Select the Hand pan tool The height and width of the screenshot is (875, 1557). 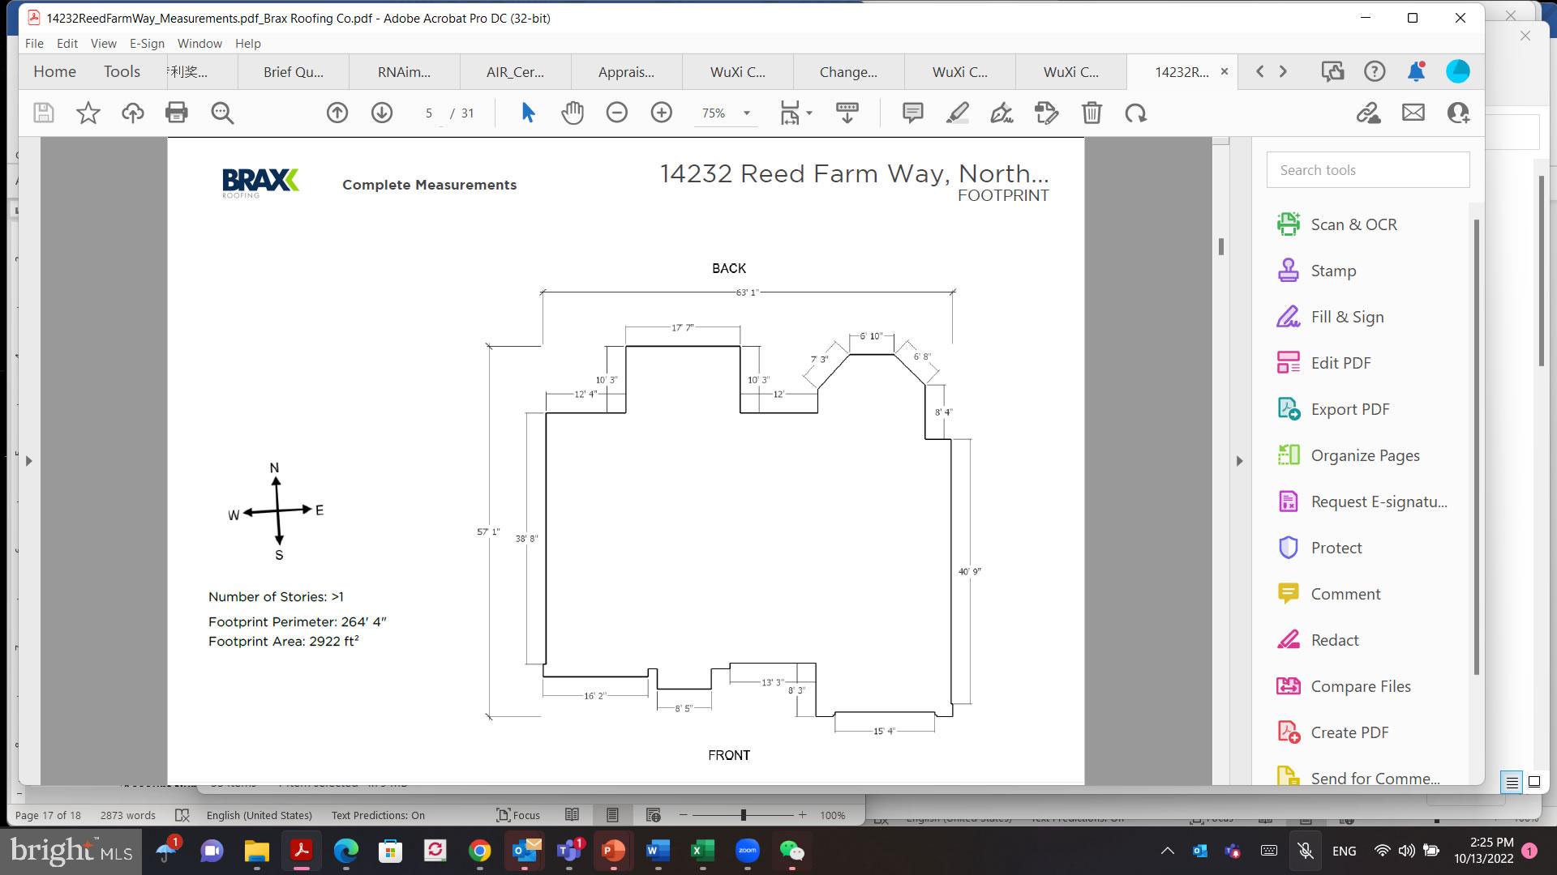click(x=573, y=113)
